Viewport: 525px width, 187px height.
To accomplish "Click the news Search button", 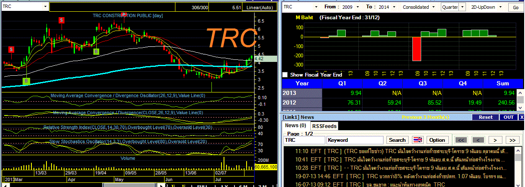I will pyautogui.click(x=397, y=140).
